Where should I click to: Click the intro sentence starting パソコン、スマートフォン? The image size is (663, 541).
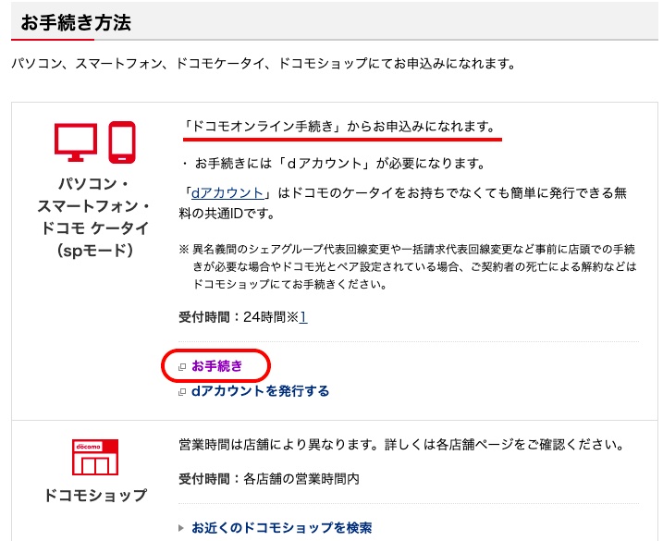coord(264,64)
